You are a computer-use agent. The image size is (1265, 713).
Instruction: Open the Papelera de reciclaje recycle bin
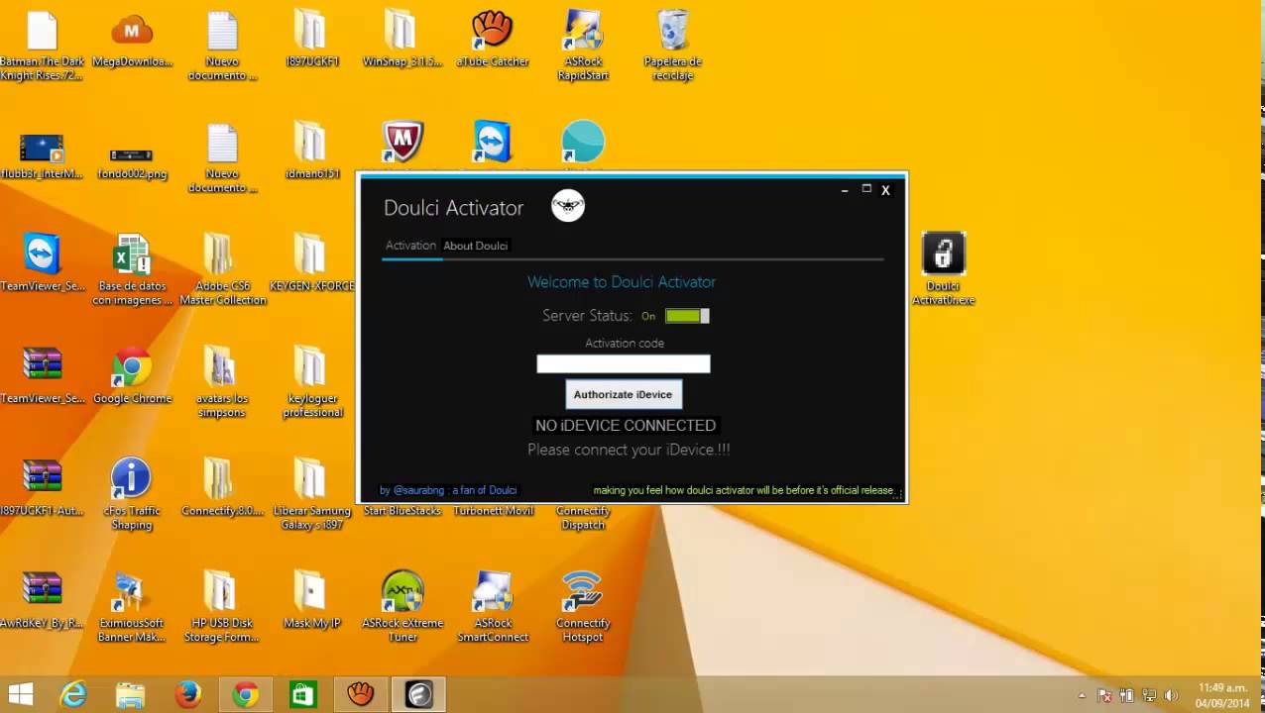click(673, 45)
